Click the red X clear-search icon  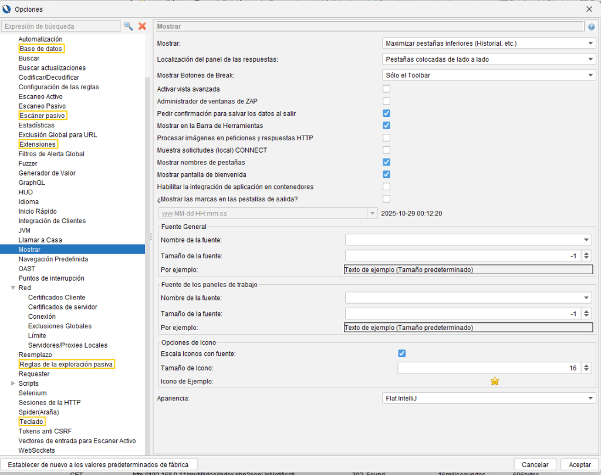(x=142, y=26)
